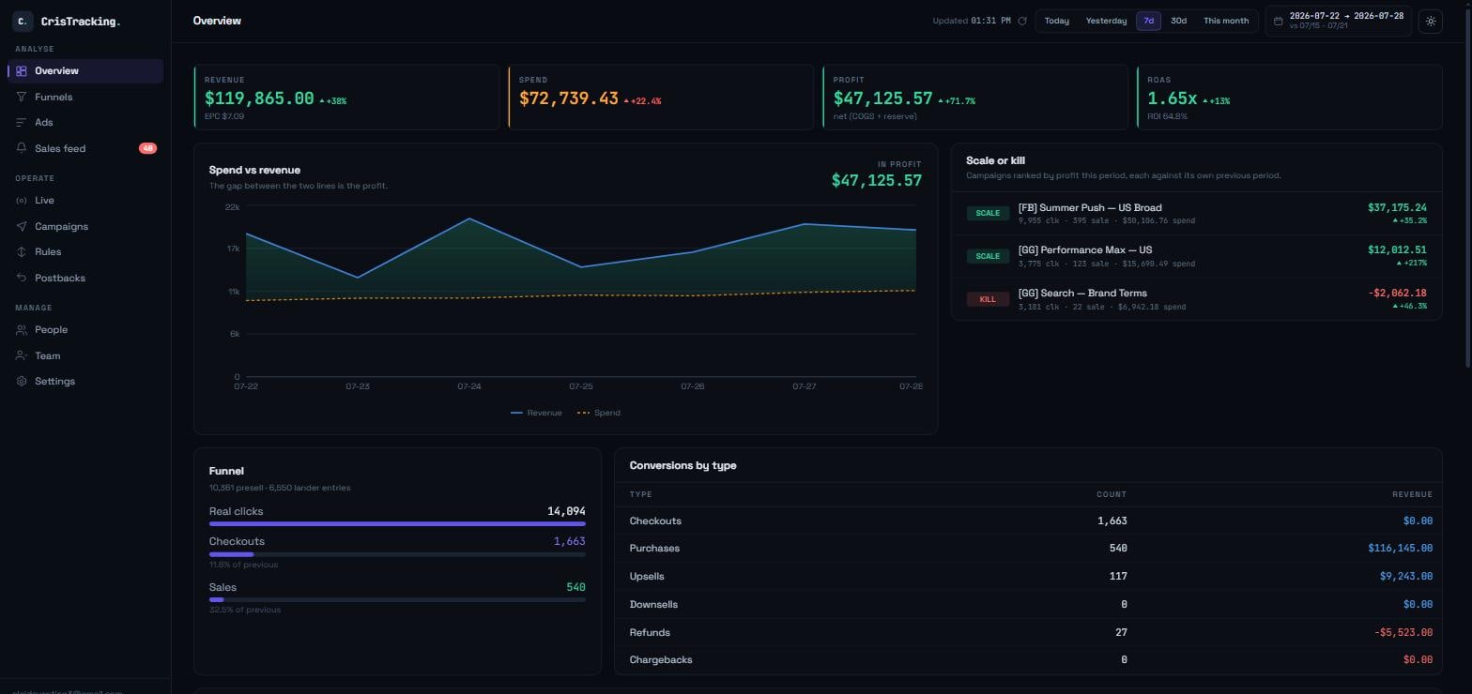Image resolution: width=1472 pixels, height=694 pixels.
Task: Click the Live broadcast icon
Action: pyautogui.click(x=22, y=201)
